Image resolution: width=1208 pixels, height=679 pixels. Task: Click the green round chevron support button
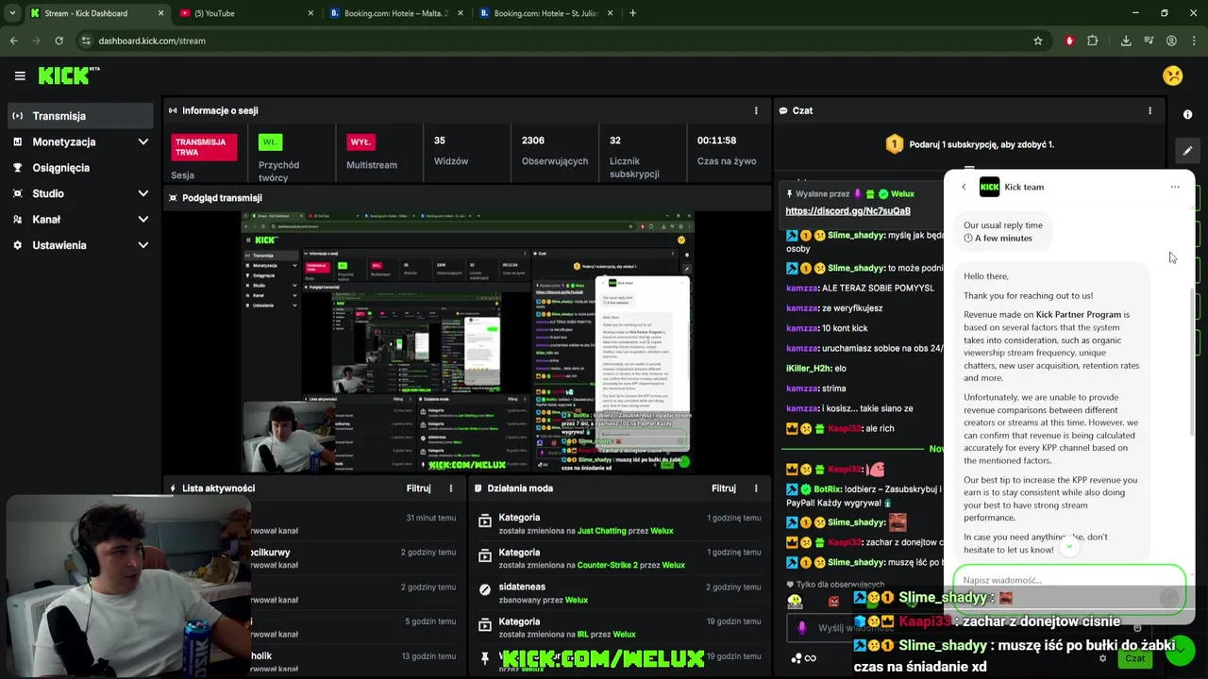click(x=1180, y=651)
